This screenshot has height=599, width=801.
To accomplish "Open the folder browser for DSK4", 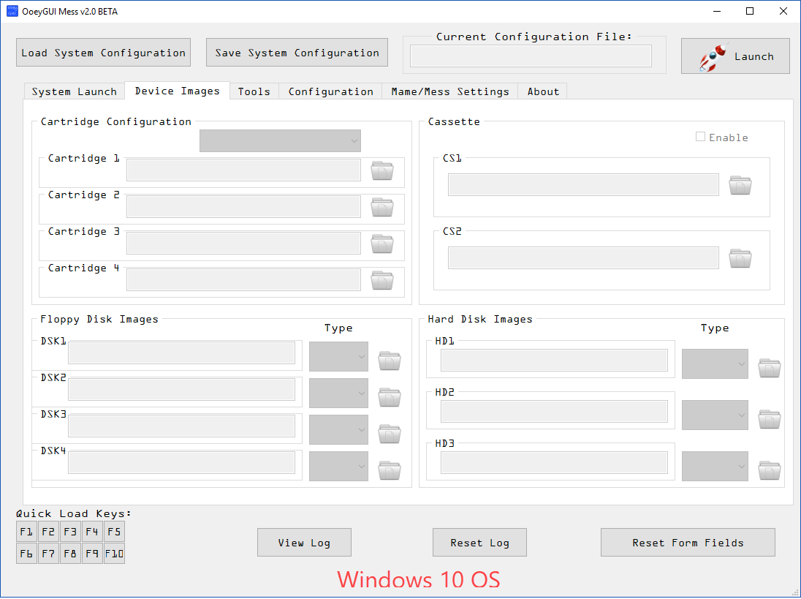I will [x=390, y=470].
